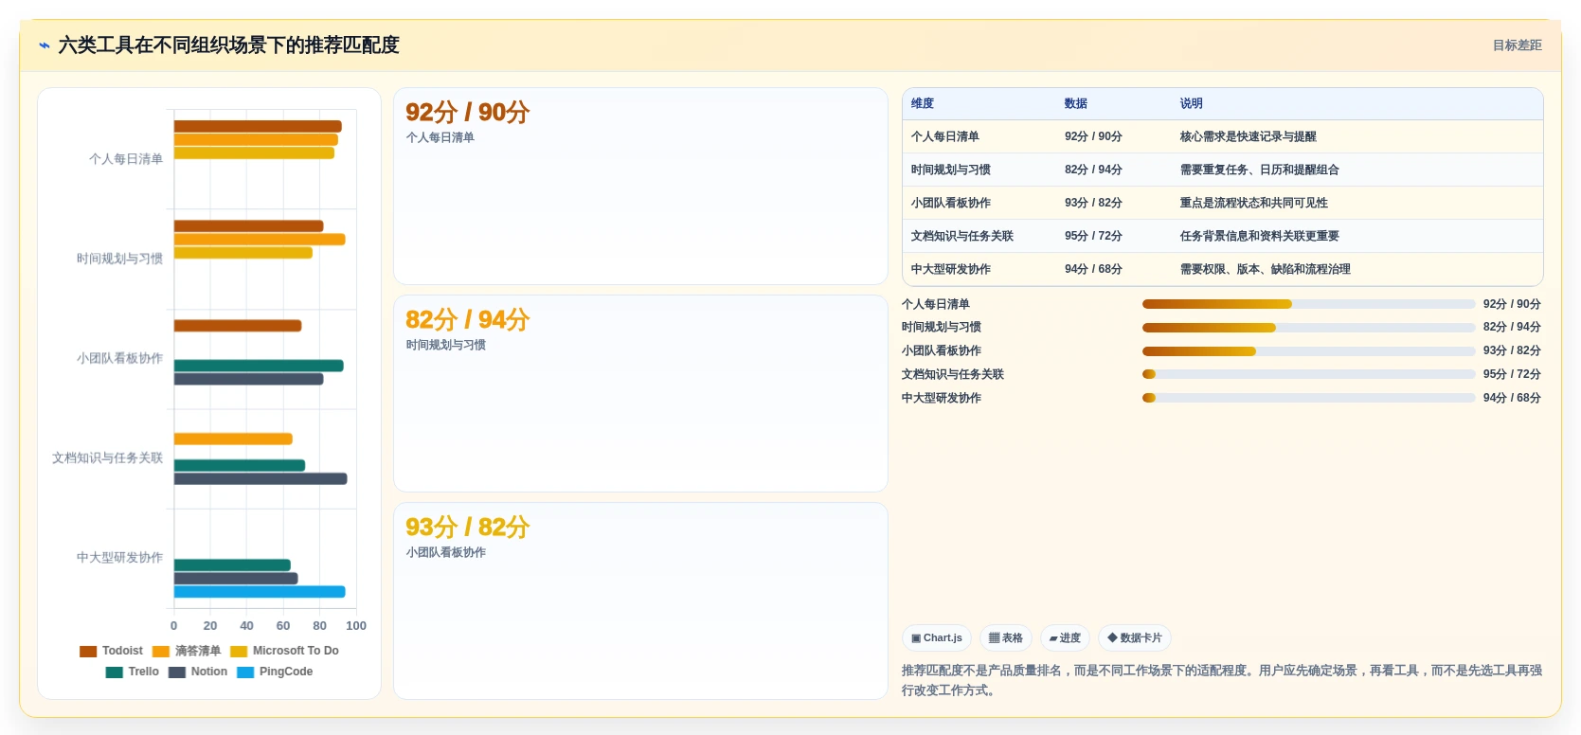Click the Trello bar for 小团队看板协作
The image size is (1581, 735).
(259, 366)
